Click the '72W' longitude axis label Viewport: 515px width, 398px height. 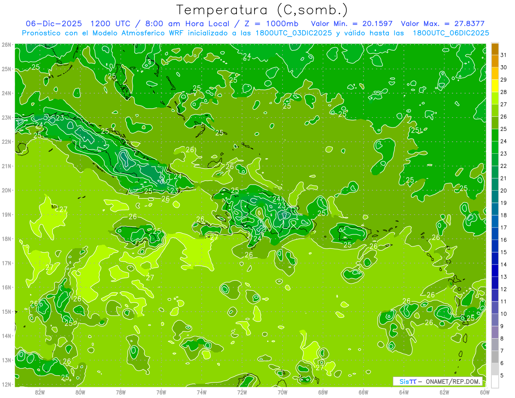[x=242, y=392]
